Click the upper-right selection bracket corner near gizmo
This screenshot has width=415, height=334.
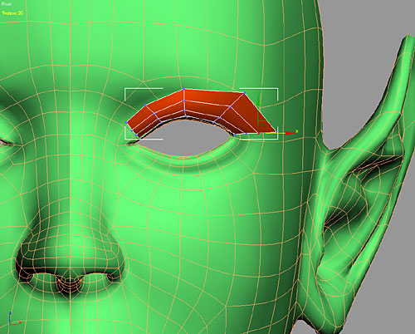[x=277, y=89]
